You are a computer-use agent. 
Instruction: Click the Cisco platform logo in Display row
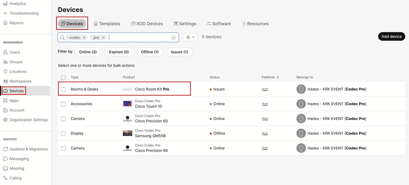[265, 134]
